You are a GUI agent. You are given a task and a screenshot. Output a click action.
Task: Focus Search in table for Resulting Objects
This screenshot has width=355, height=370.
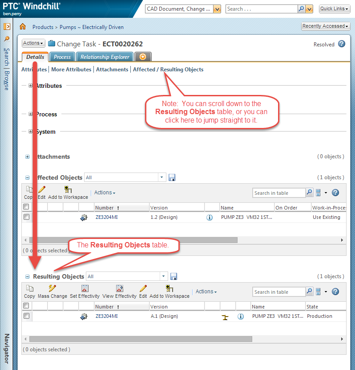(279, 292)
